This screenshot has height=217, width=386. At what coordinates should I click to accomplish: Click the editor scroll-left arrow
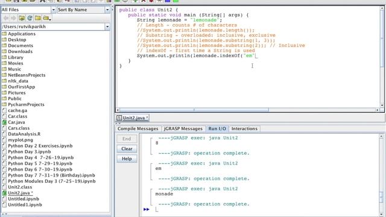118,110
